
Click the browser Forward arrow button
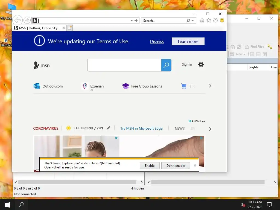[x=27, y=20]
